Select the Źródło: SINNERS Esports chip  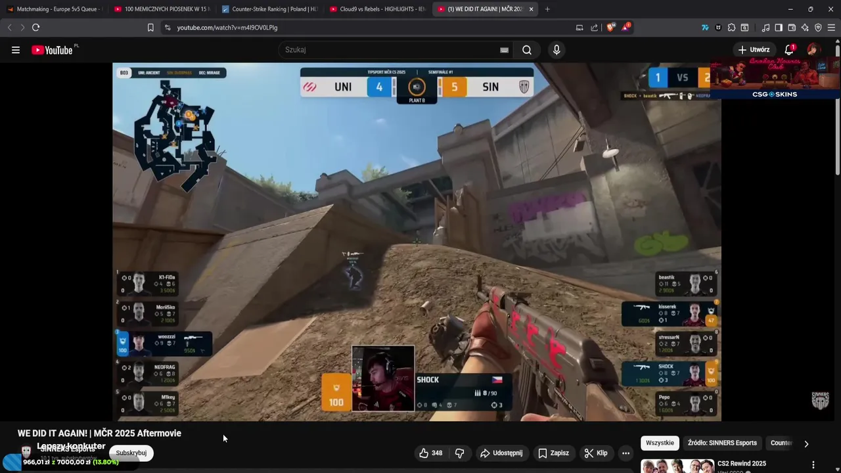pos(722,443)
